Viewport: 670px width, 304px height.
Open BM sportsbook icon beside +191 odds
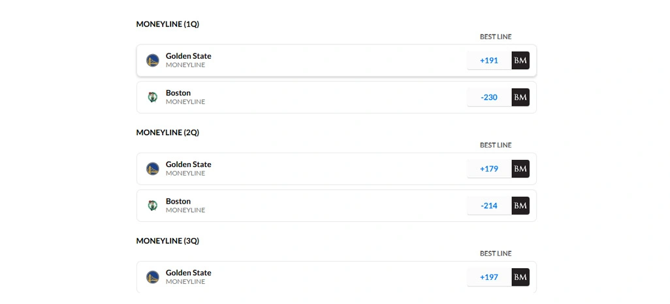click(x=520, y=61)
